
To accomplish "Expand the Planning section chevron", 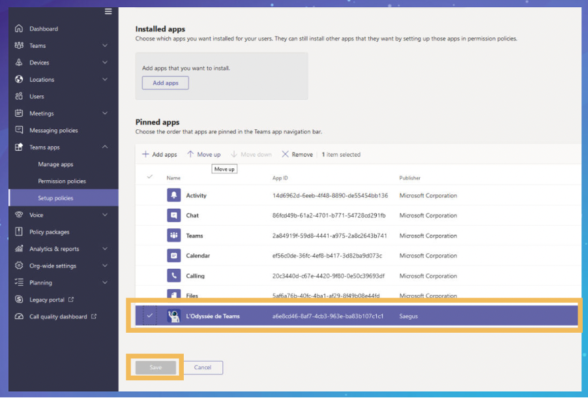I will click(105, 283).
